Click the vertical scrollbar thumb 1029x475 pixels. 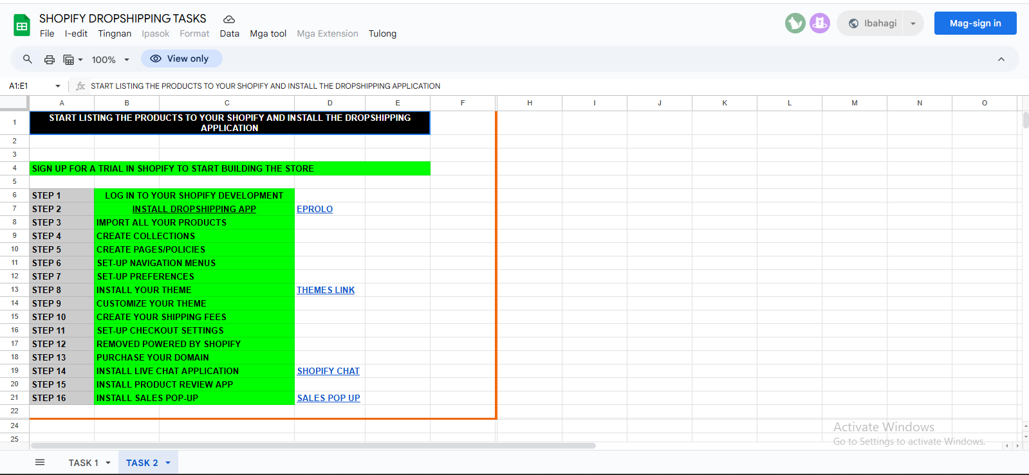coord(1026,120)
